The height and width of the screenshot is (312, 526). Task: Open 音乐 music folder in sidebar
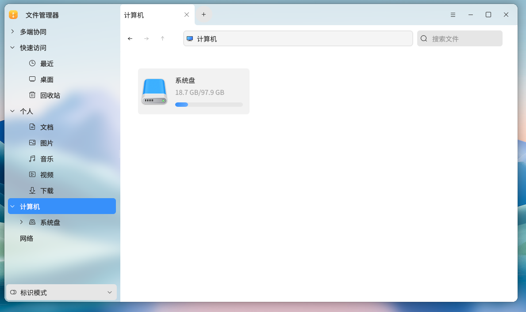pos(47,159)
